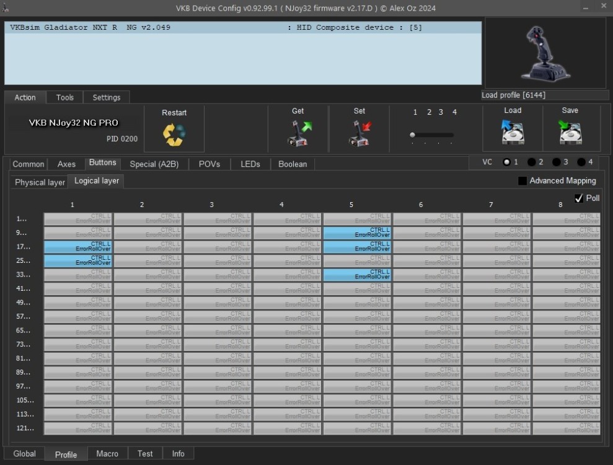Image resolution: width=613 pixels, height=465 pixels.
Task: Click the Load profile disk icon
Action: coord(513,132)
